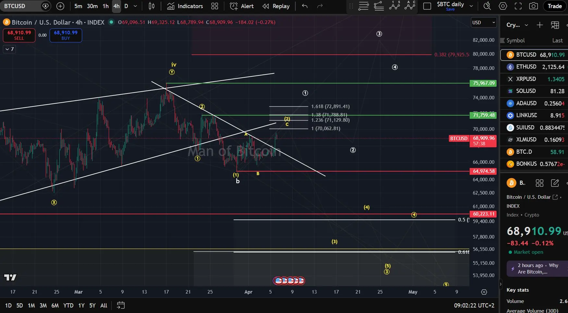Screen dimensions: 568x313
Task: Click the Trade button
Action: (x=555, y=6)
